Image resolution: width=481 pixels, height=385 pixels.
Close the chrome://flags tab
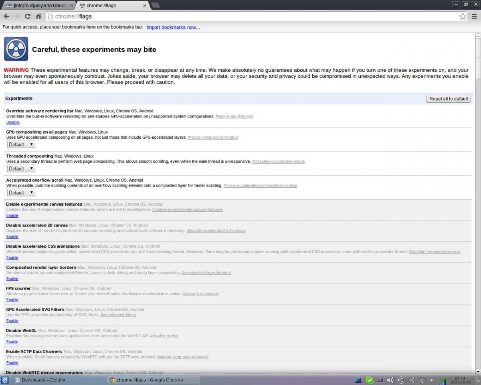pos(145,6)
